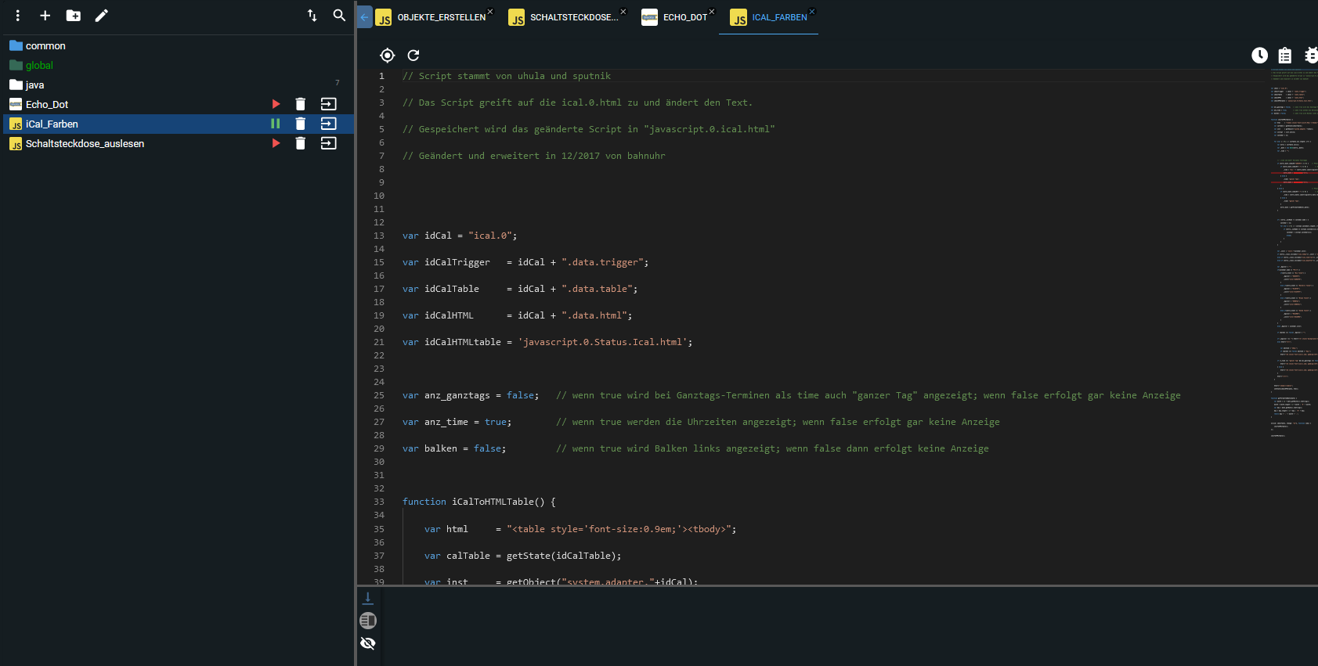
Task: Open the three-dot options menu
Action: tap(18, 16)
